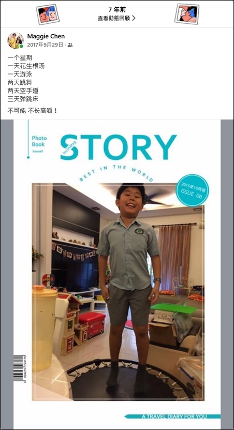
Task: Click the 7 年前 header text
Action: coord(117,10)
